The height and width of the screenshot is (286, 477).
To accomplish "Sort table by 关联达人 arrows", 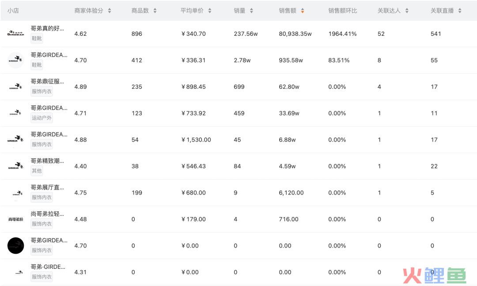I will [x=407, y=11].
